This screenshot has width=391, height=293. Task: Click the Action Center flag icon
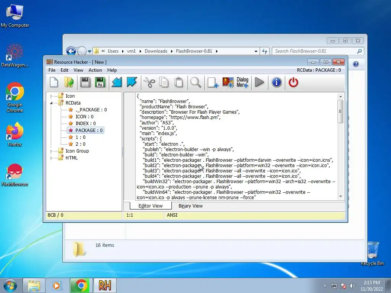coord(343,286)
